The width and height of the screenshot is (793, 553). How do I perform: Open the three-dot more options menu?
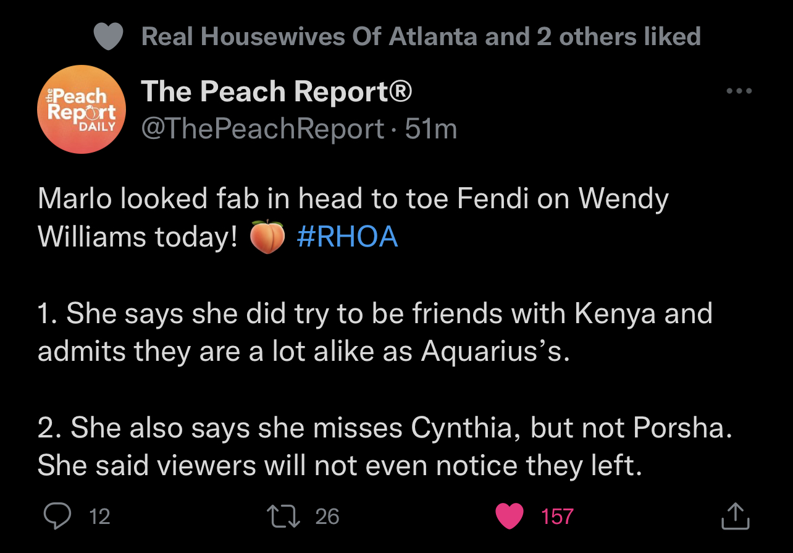click(739, 91)
